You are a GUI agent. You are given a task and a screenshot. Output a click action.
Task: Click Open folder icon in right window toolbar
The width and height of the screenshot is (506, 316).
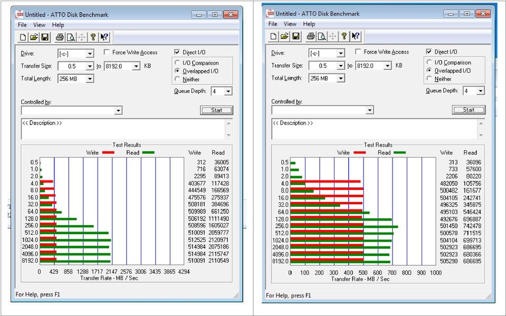(x=284, y=36)
